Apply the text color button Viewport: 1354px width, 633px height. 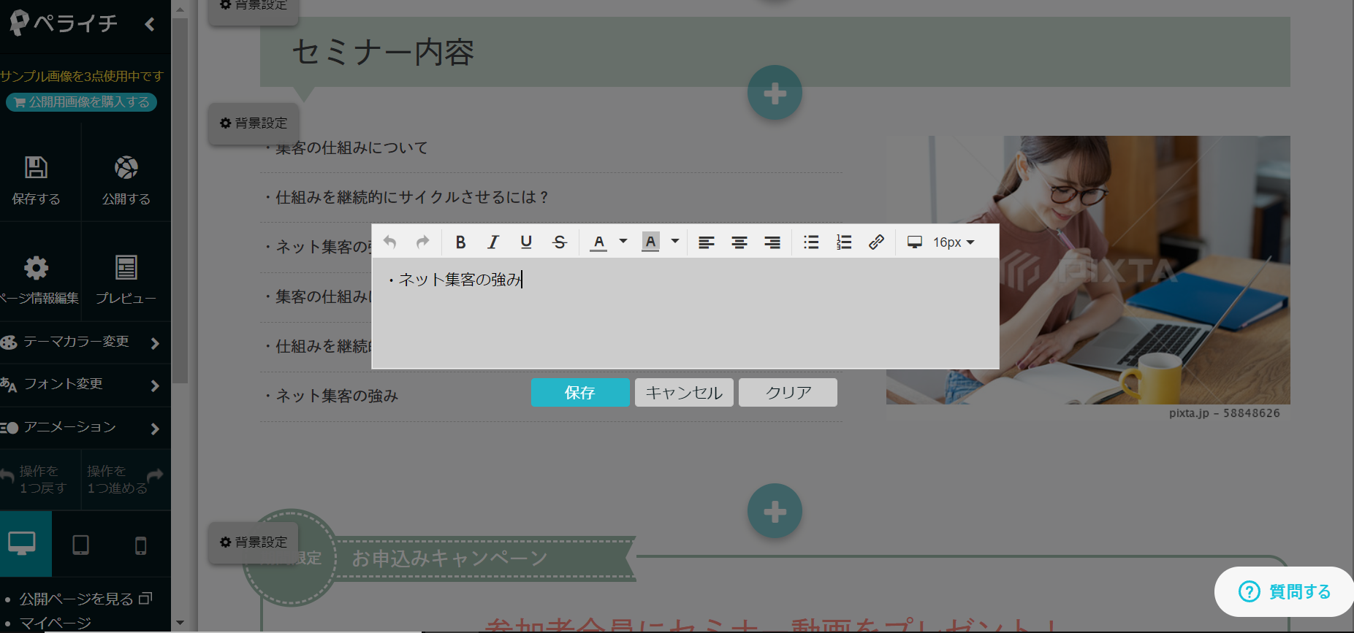[598, 242]
